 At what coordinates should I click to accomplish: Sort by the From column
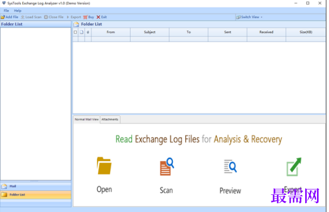click(111, 32)
